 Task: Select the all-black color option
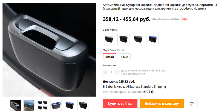pos(123,39)
